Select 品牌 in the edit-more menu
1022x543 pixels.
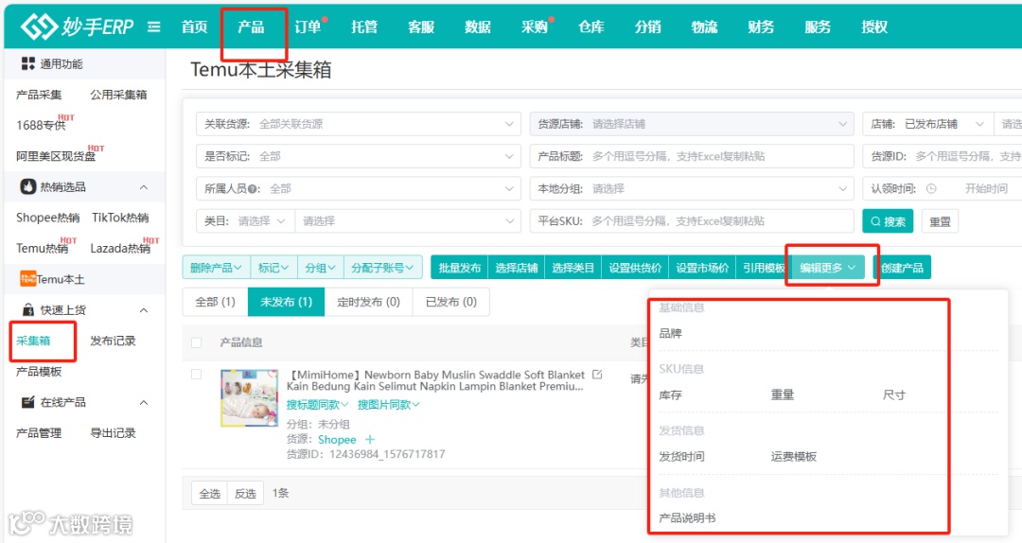670,333
